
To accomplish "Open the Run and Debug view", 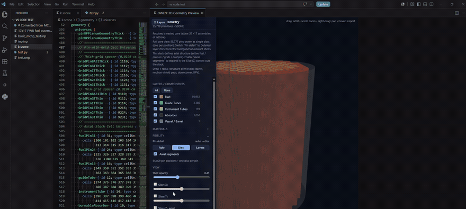I will pyautogui.click(x=5, y=50).
